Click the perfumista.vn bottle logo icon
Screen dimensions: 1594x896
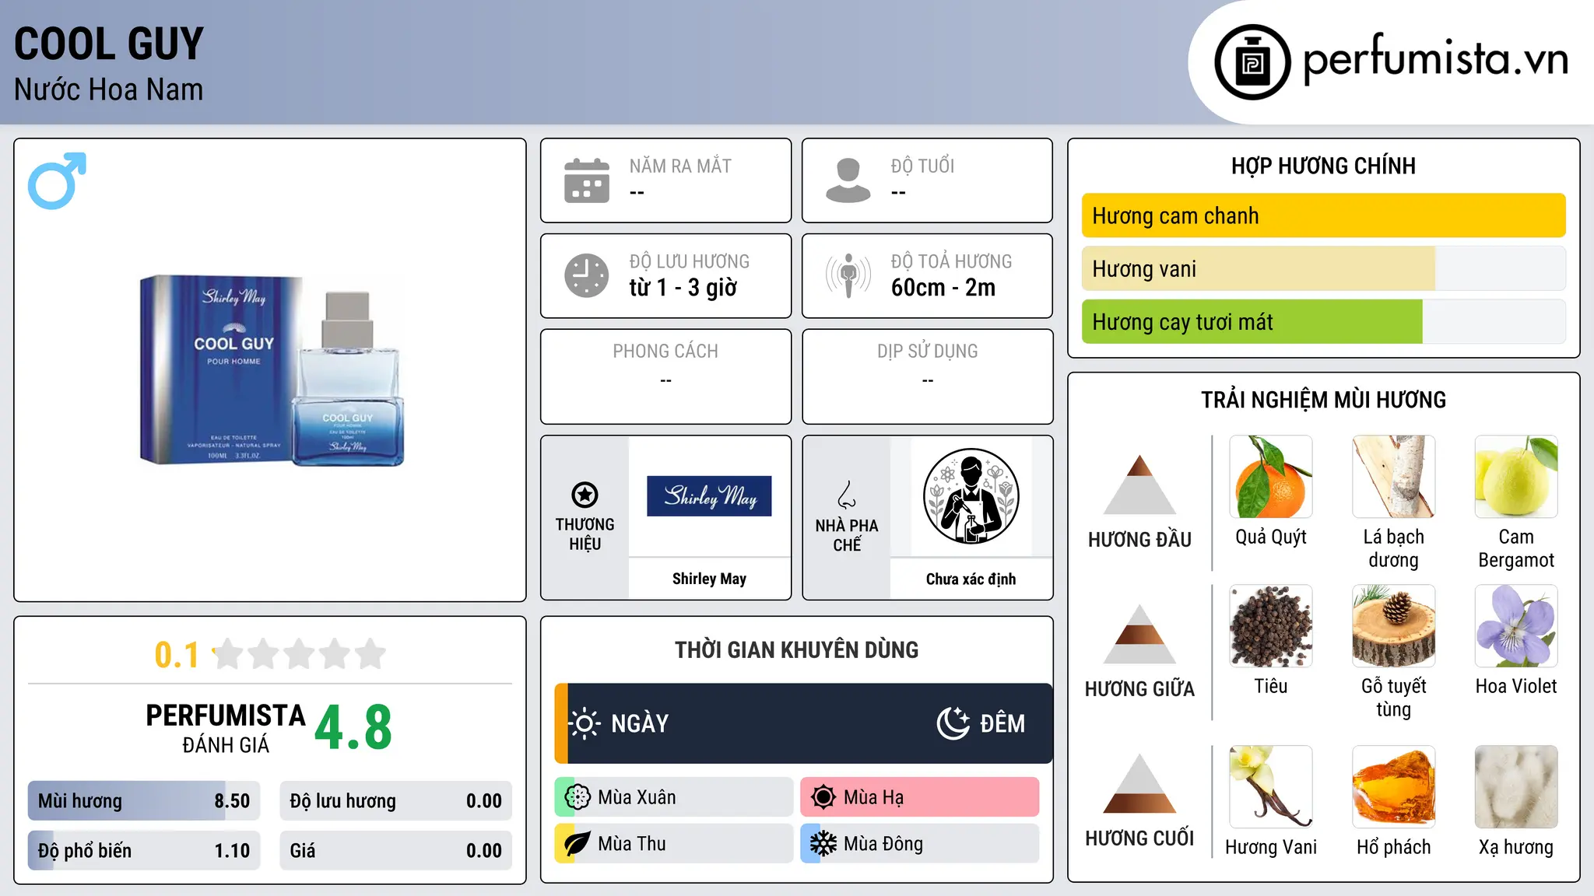[x=1252, y=62]
